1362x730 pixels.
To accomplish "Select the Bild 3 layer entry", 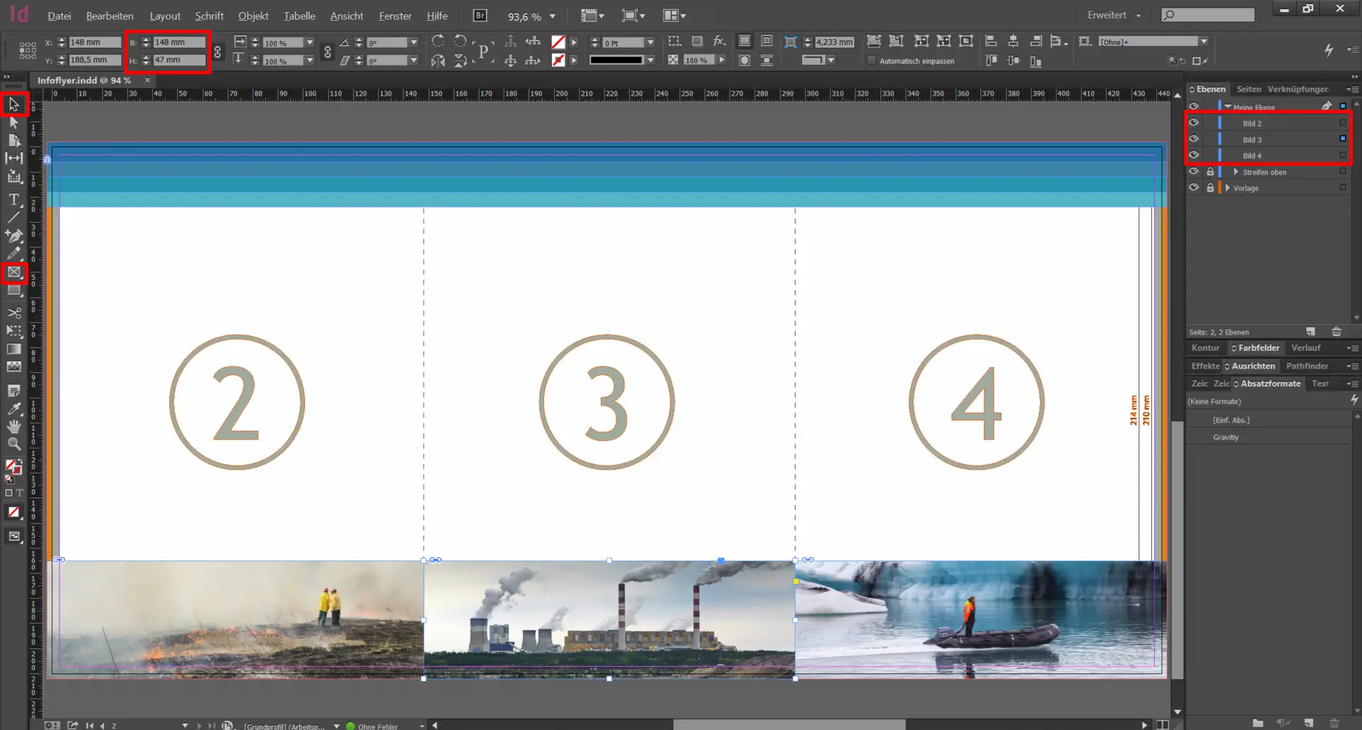I will tap(1252, 140).
